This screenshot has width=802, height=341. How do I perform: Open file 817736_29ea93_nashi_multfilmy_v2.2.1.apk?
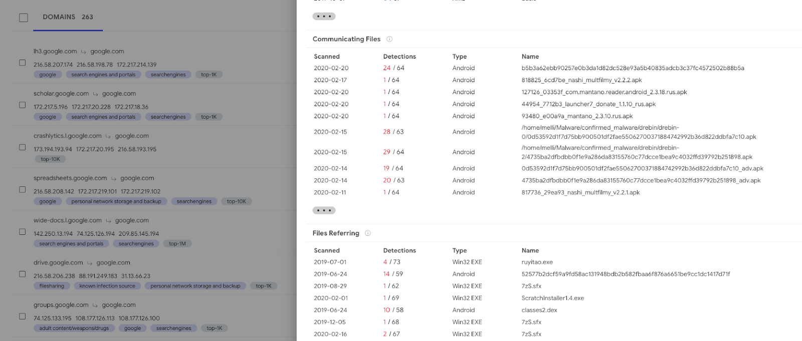point(580,192)
